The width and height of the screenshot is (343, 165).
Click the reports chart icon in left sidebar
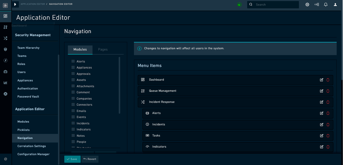click(x=6, y=83)
